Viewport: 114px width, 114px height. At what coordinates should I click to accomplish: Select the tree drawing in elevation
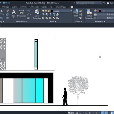pos(78,91)
